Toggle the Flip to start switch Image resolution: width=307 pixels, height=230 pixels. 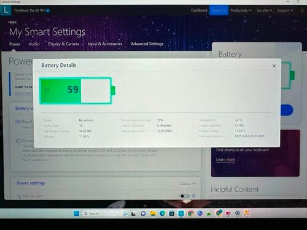[x=184, y=196]
